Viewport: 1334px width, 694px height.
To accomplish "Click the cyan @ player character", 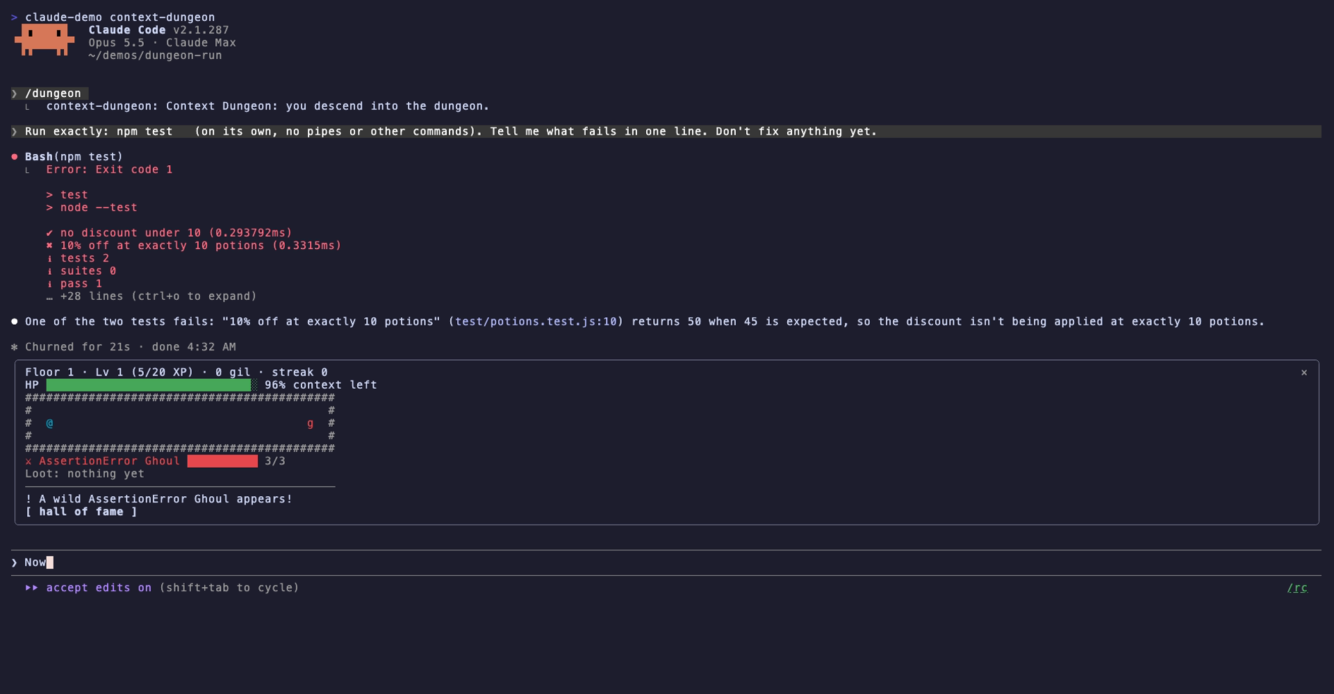I will (49, 423).
